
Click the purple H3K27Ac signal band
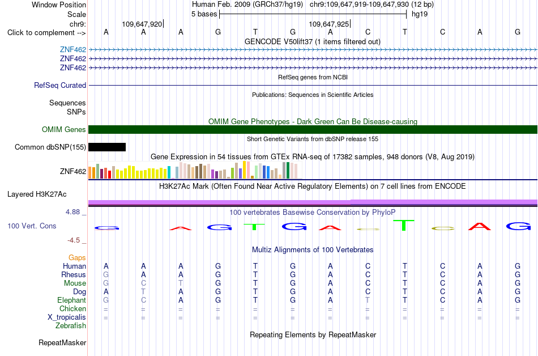click(313, 202)
